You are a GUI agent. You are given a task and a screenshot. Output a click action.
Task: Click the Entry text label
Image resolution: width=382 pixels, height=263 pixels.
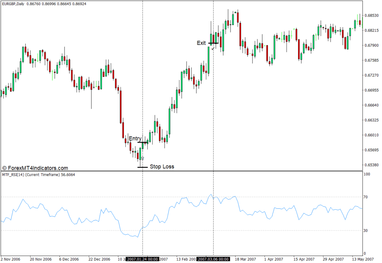tap(135, 138)
